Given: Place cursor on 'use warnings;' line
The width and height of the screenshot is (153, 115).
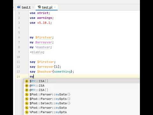Looking at the screenshot, I should 42,18.
